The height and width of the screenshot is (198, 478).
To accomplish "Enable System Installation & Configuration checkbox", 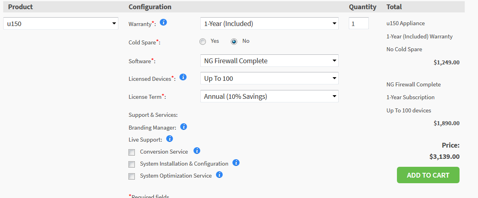I will pyautogui.click(x=132, y=164).
